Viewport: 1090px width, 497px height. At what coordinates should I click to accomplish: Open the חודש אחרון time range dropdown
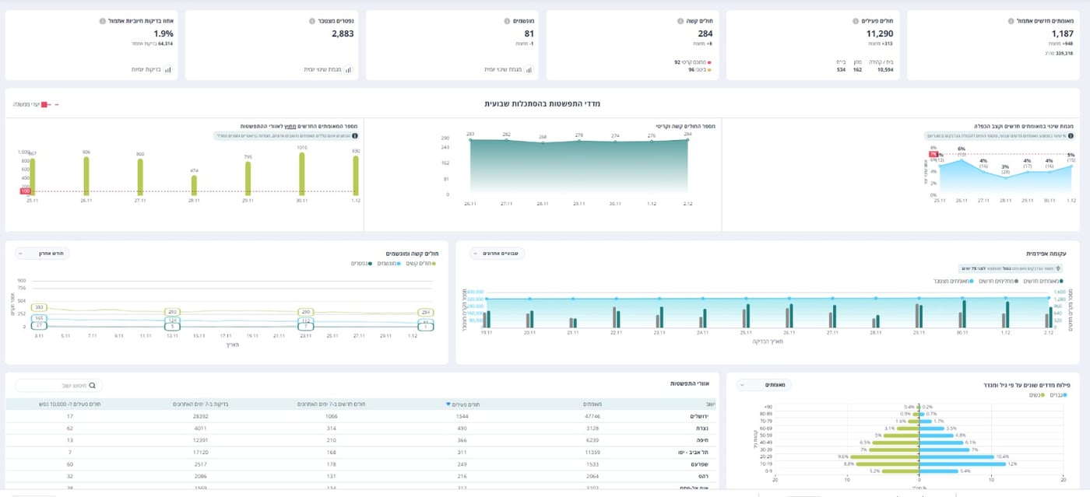[43, 254]
